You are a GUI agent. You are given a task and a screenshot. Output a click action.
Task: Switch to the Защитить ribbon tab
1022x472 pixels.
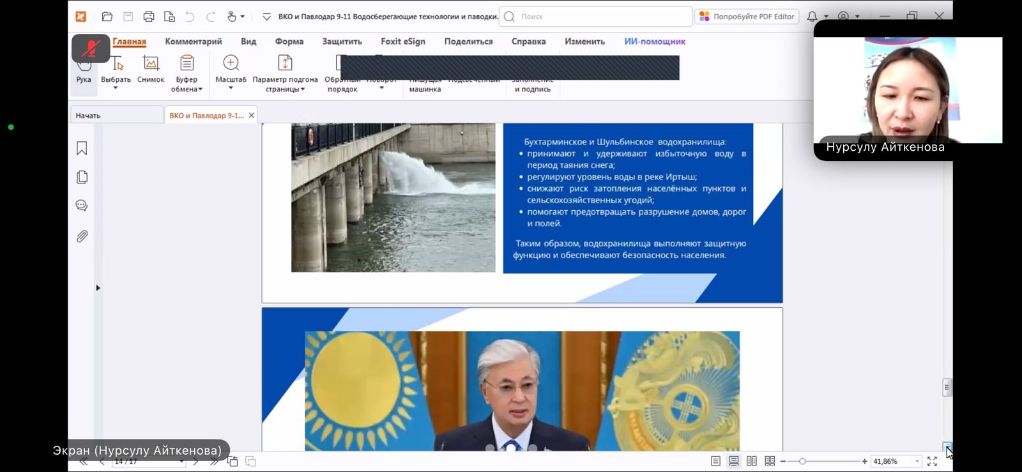(342, 42)
